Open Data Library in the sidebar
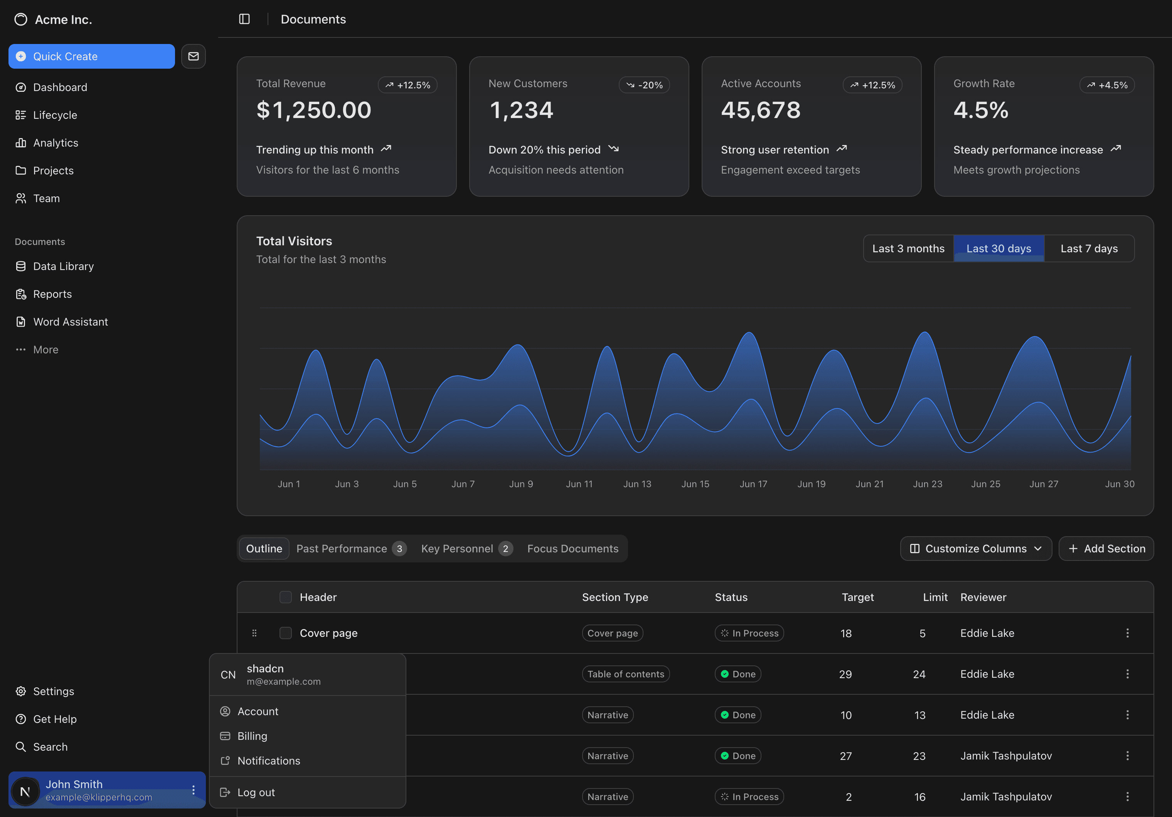 coord(63,267)
